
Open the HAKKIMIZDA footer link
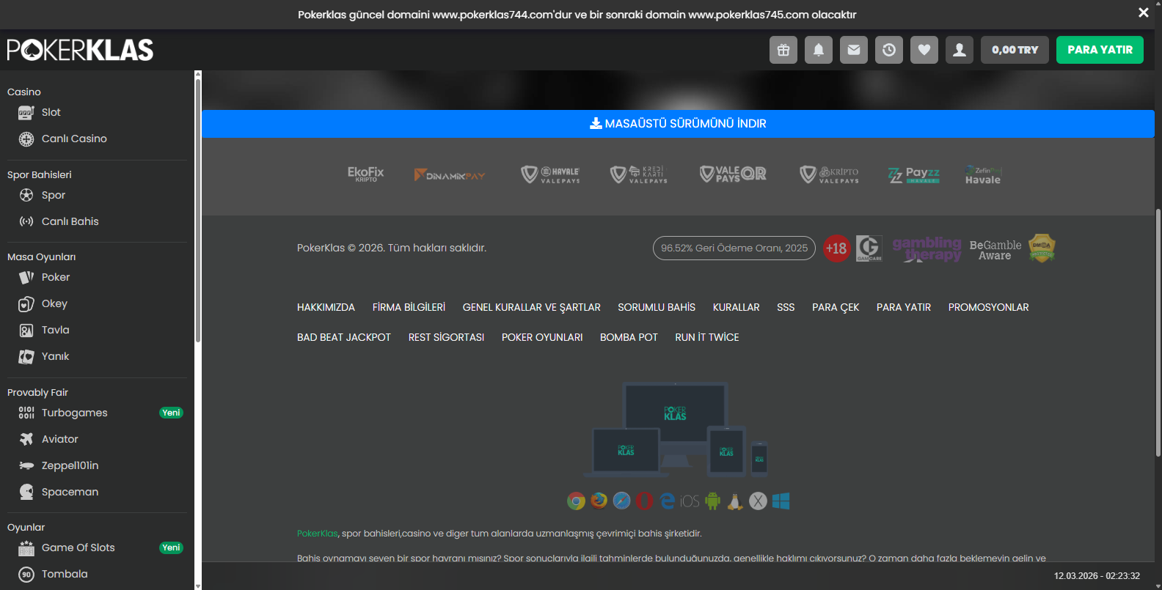pos(326,307)
